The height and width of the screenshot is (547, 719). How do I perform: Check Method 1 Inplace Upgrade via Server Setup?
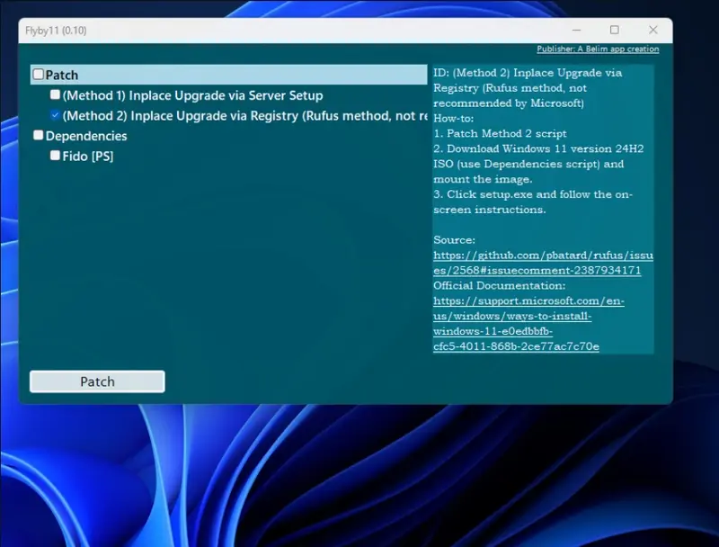point(55,94)
